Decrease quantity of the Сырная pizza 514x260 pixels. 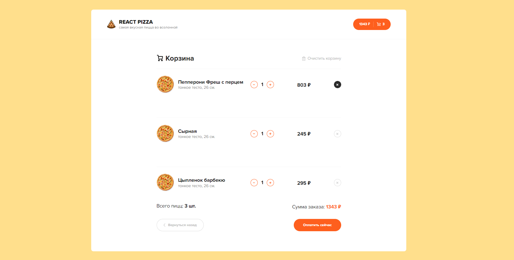click(x=254, y=134)
